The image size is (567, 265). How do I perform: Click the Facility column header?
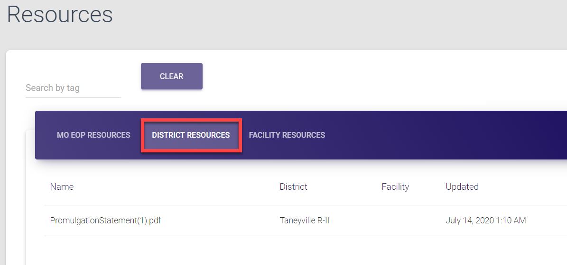[395, 186]
